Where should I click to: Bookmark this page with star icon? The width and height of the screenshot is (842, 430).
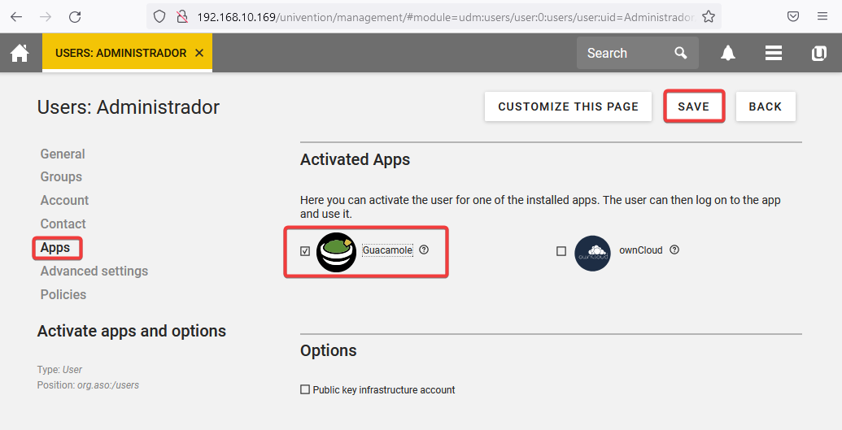709,16
